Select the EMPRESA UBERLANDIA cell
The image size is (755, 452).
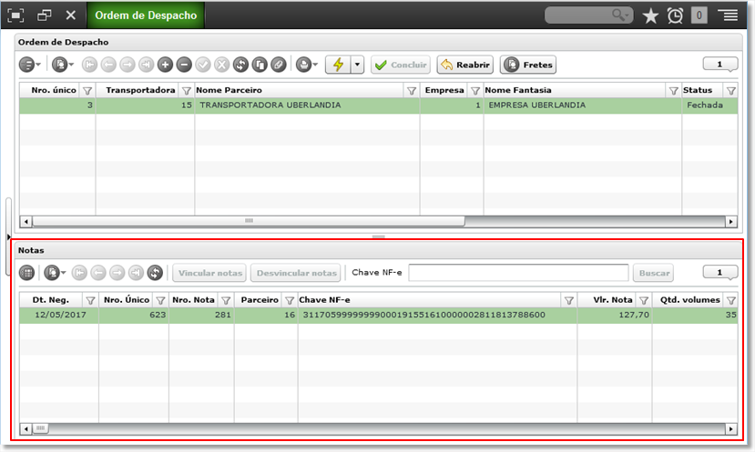click(x=583, y=105)
